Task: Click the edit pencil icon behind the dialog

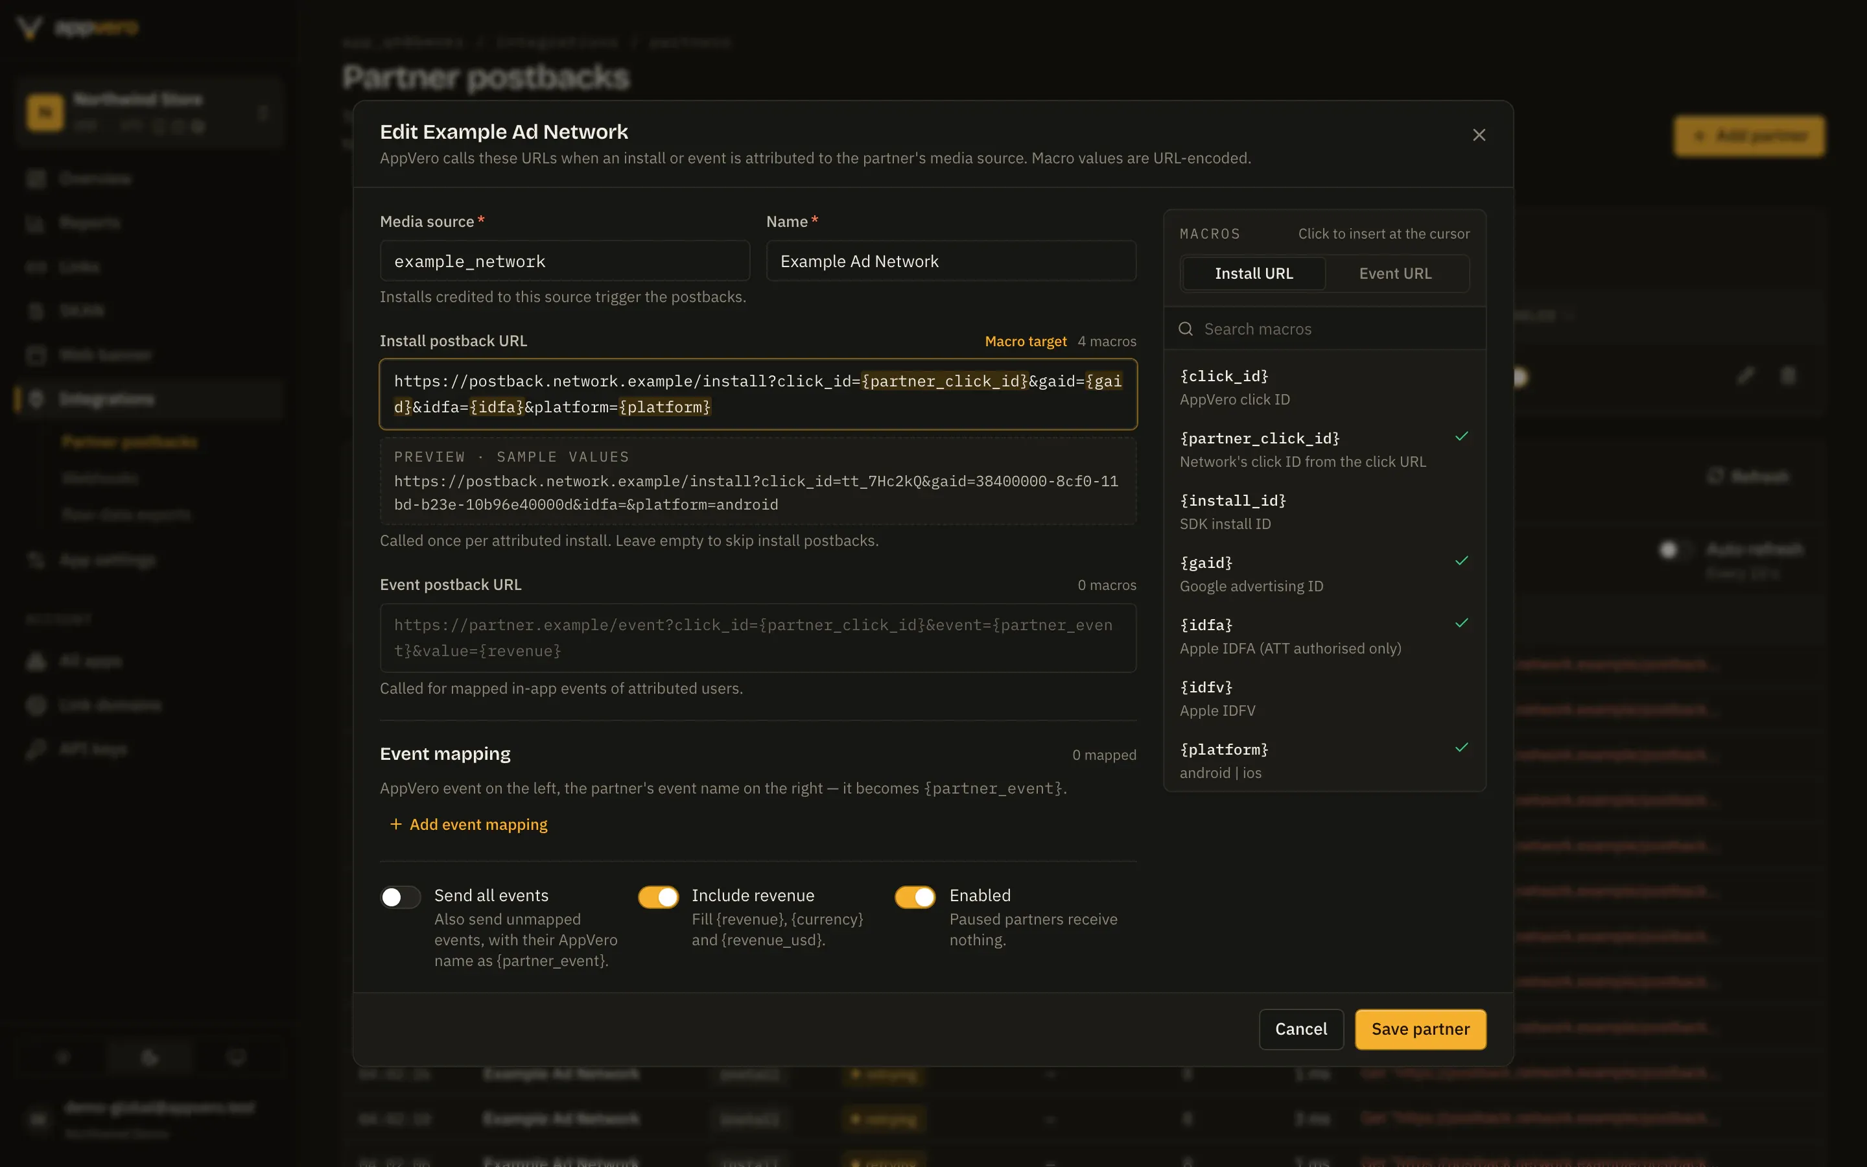Action: click(1746, 376)
